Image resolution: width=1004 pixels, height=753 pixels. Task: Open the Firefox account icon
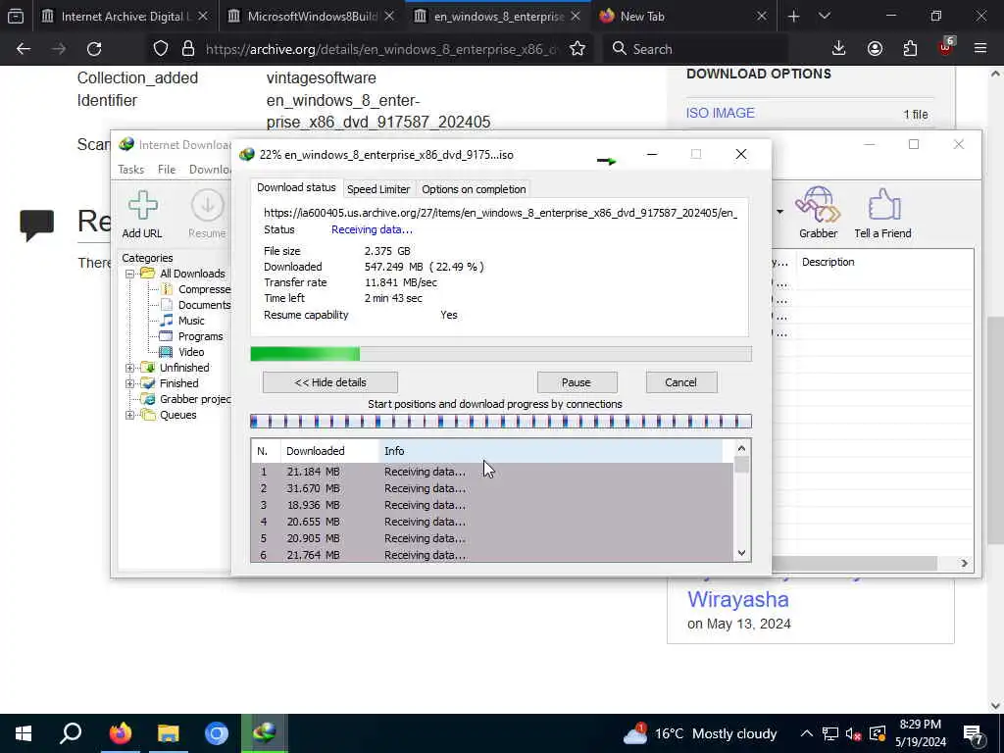click(875, 49)
